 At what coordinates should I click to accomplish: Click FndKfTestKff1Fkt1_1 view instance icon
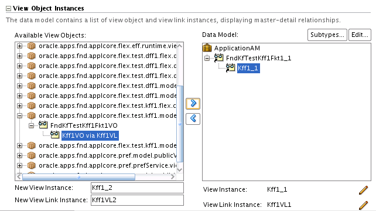218,58
